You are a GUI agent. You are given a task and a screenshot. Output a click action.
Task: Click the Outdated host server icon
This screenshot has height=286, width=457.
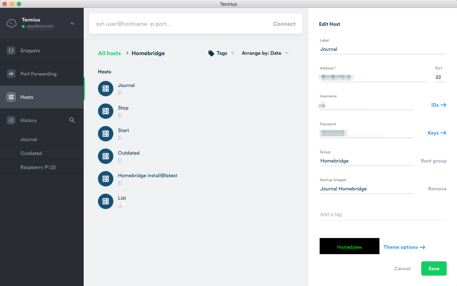(105, 156)
